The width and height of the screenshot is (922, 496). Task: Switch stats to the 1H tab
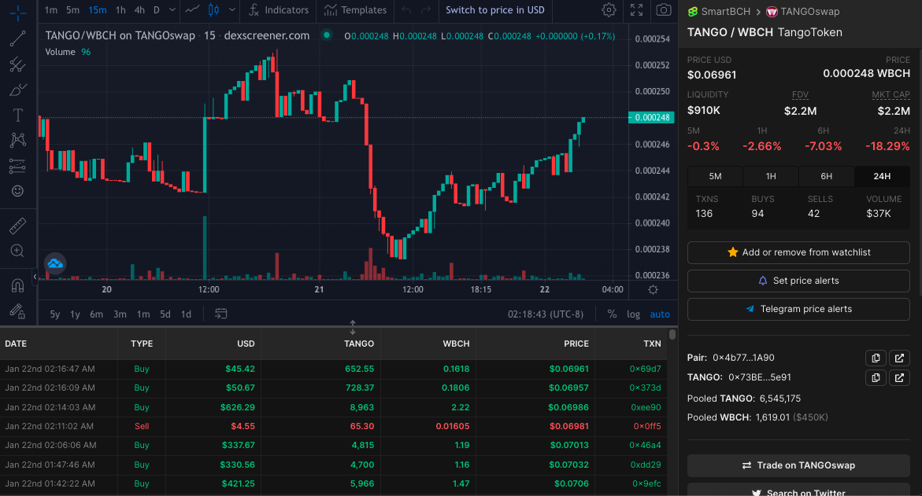pyautogui.click(x=770, y=176)
